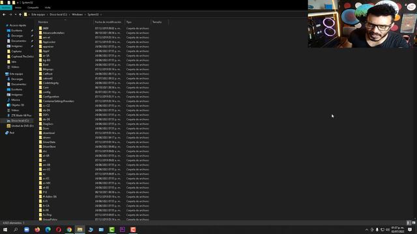Screen dimensions: 417x234
Task: Click Disco local (C:) breadcrumb
Action: coord(59,14)
